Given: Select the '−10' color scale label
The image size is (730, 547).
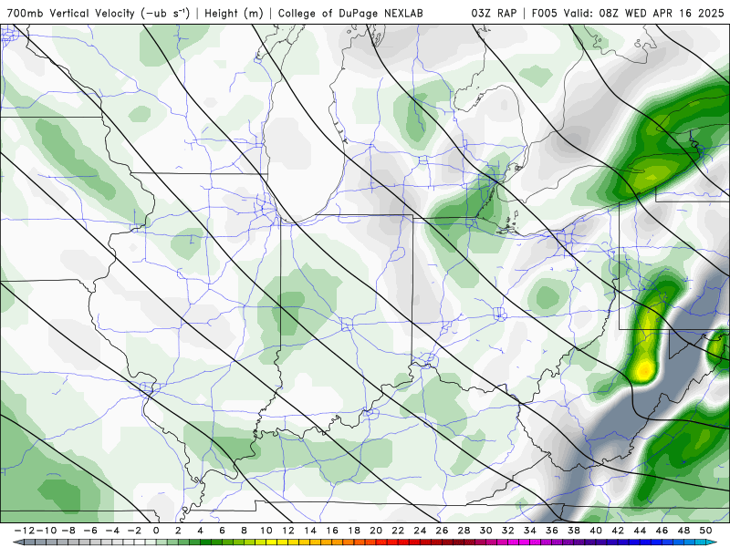Looking at the screenshot, I should (x=47, y=531).
